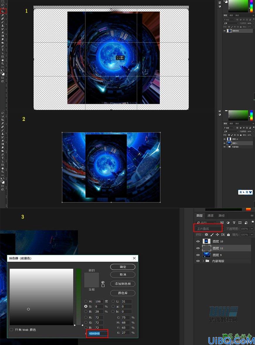Select the Hand tool in the topmost toolbar
This screenshot has height=345, width=255.
pyautogui.click(x=3, y=60)
